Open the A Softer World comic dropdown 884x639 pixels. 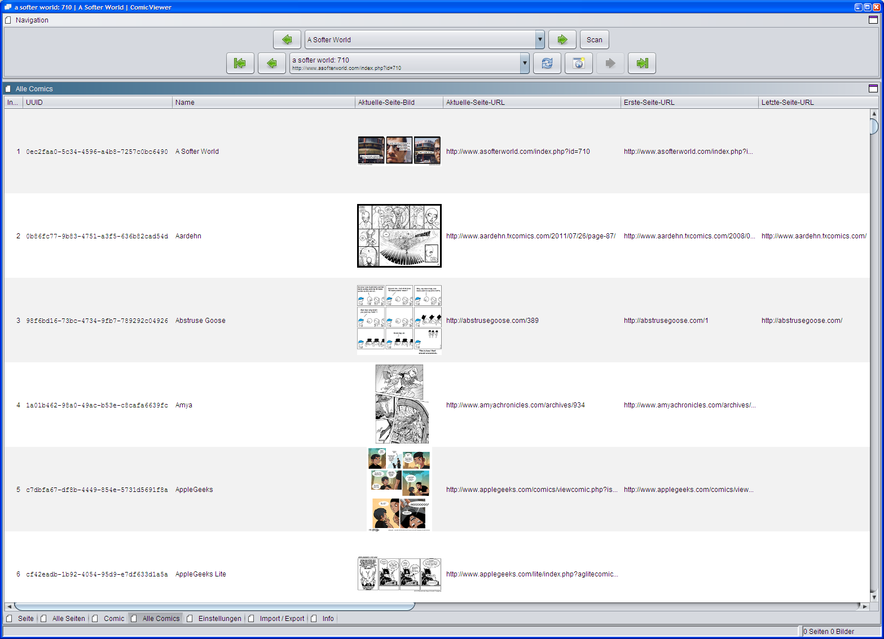coord(539,39)
